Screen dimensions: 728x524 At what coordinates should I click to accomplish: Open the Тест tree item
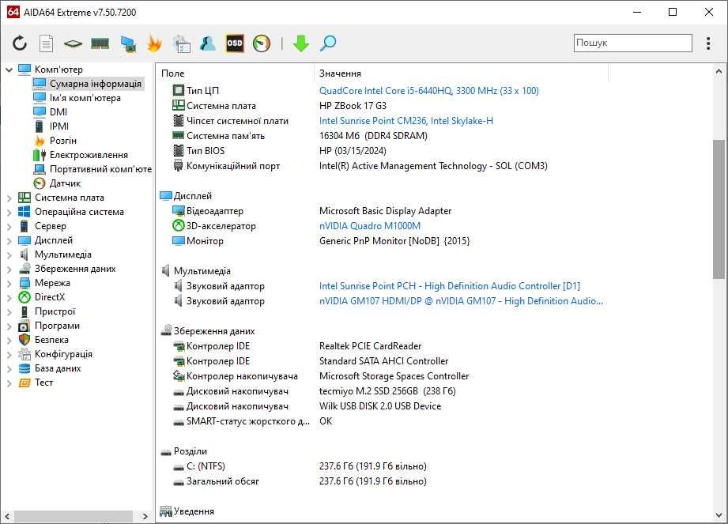pos(43,383)
